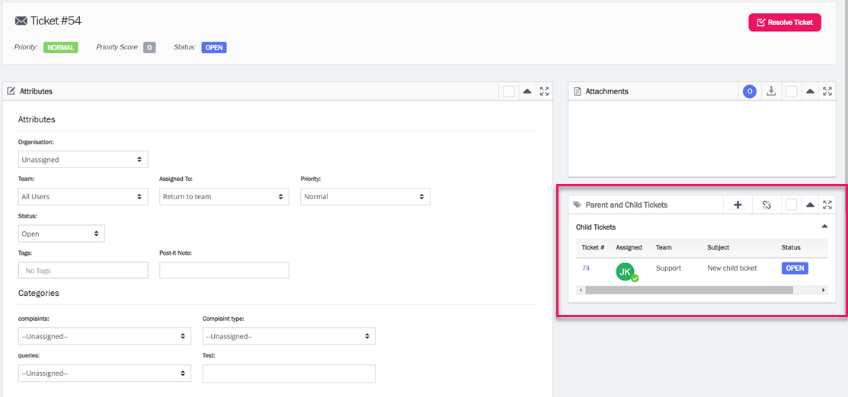Open the Organisation dropdown
Image resolution: width=848 pixels, height=397 pixels.
tap(83, 160)
